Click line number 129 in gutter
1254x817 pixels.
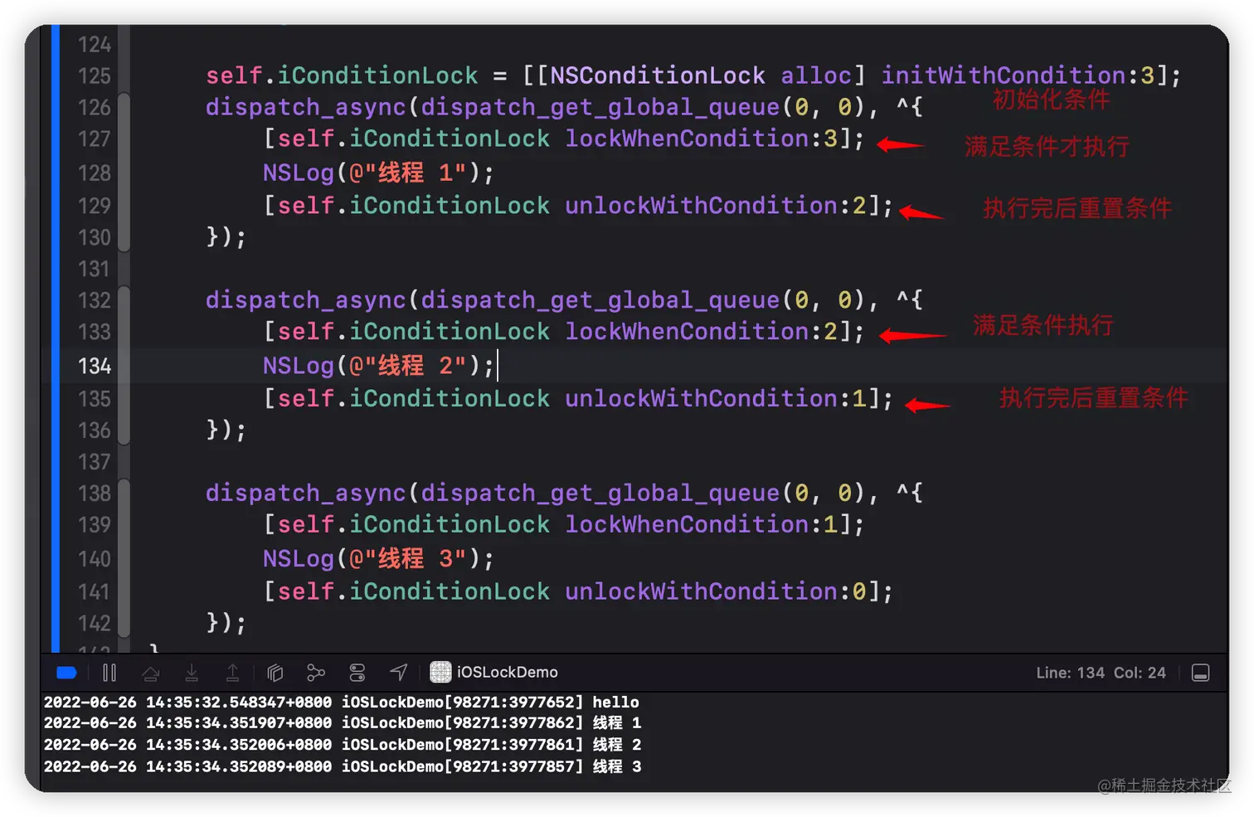pyautogui.click(x=94, y=206)
